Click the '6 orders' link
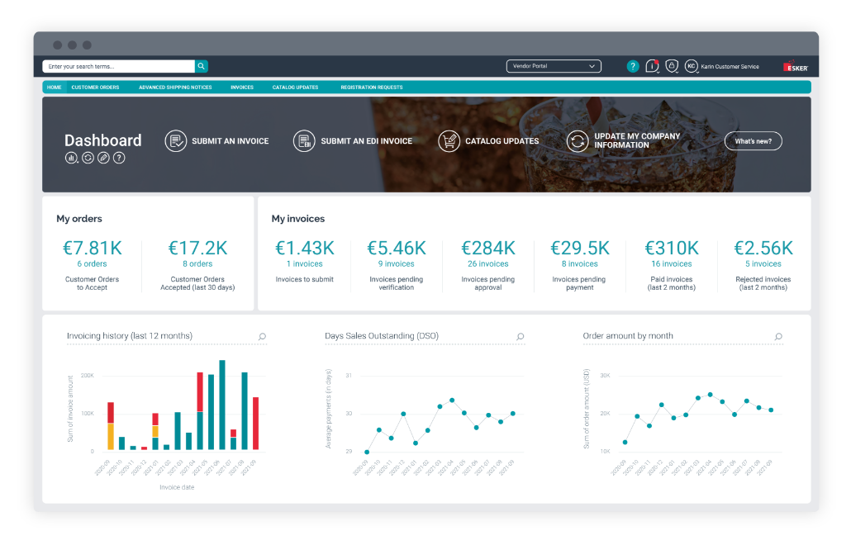 pyautogui.click(x=93, y=264)
